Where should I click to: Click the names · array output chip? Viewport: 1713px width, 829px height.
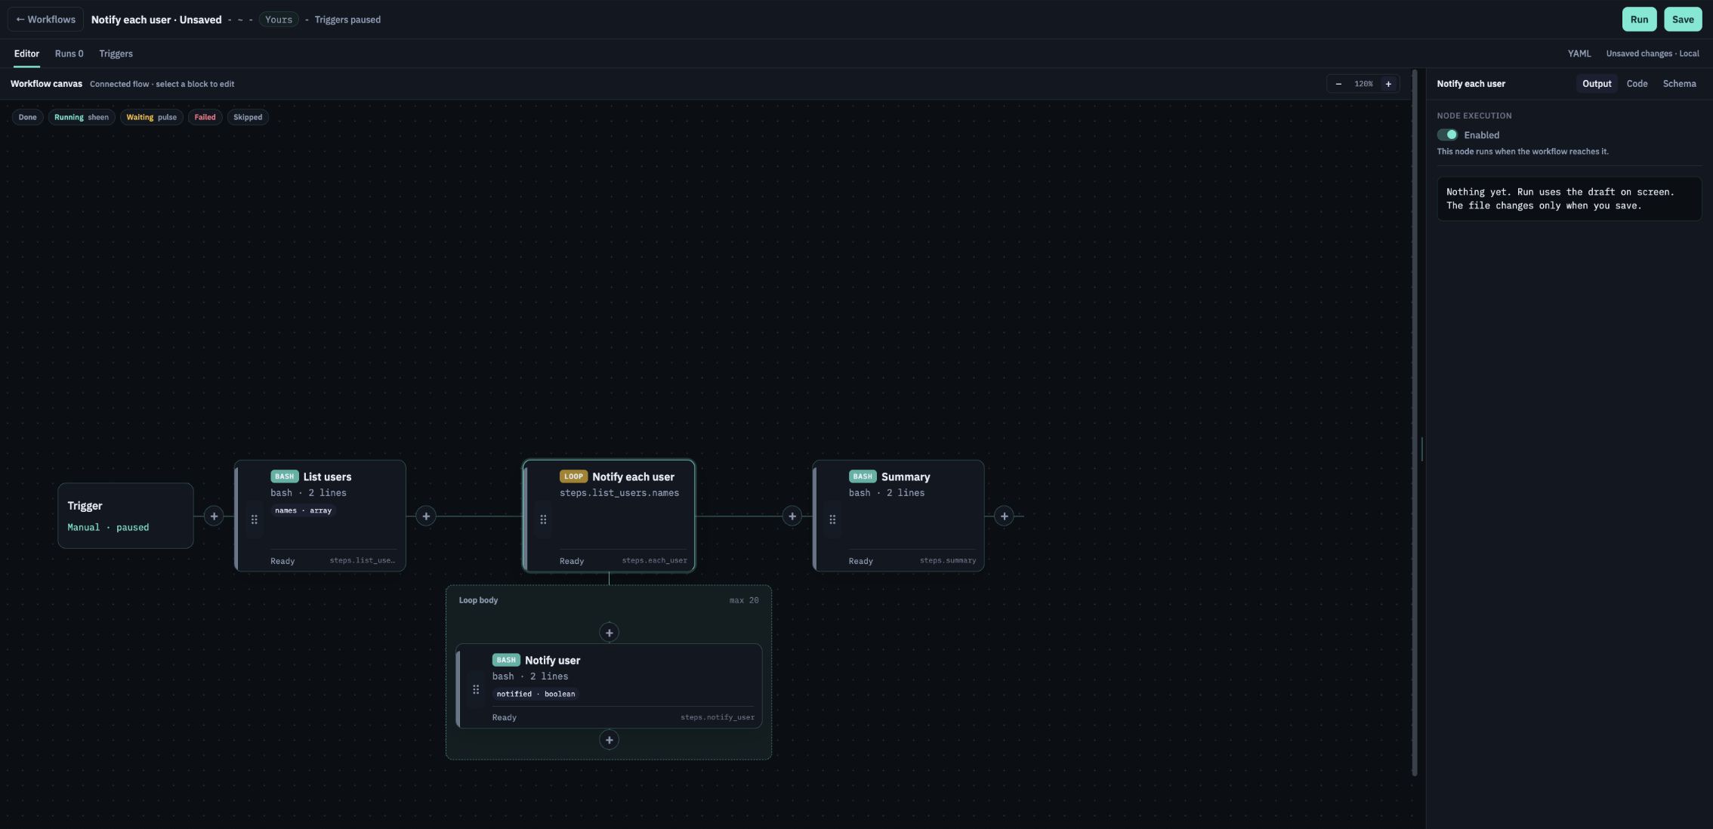[x=303, y=510]
